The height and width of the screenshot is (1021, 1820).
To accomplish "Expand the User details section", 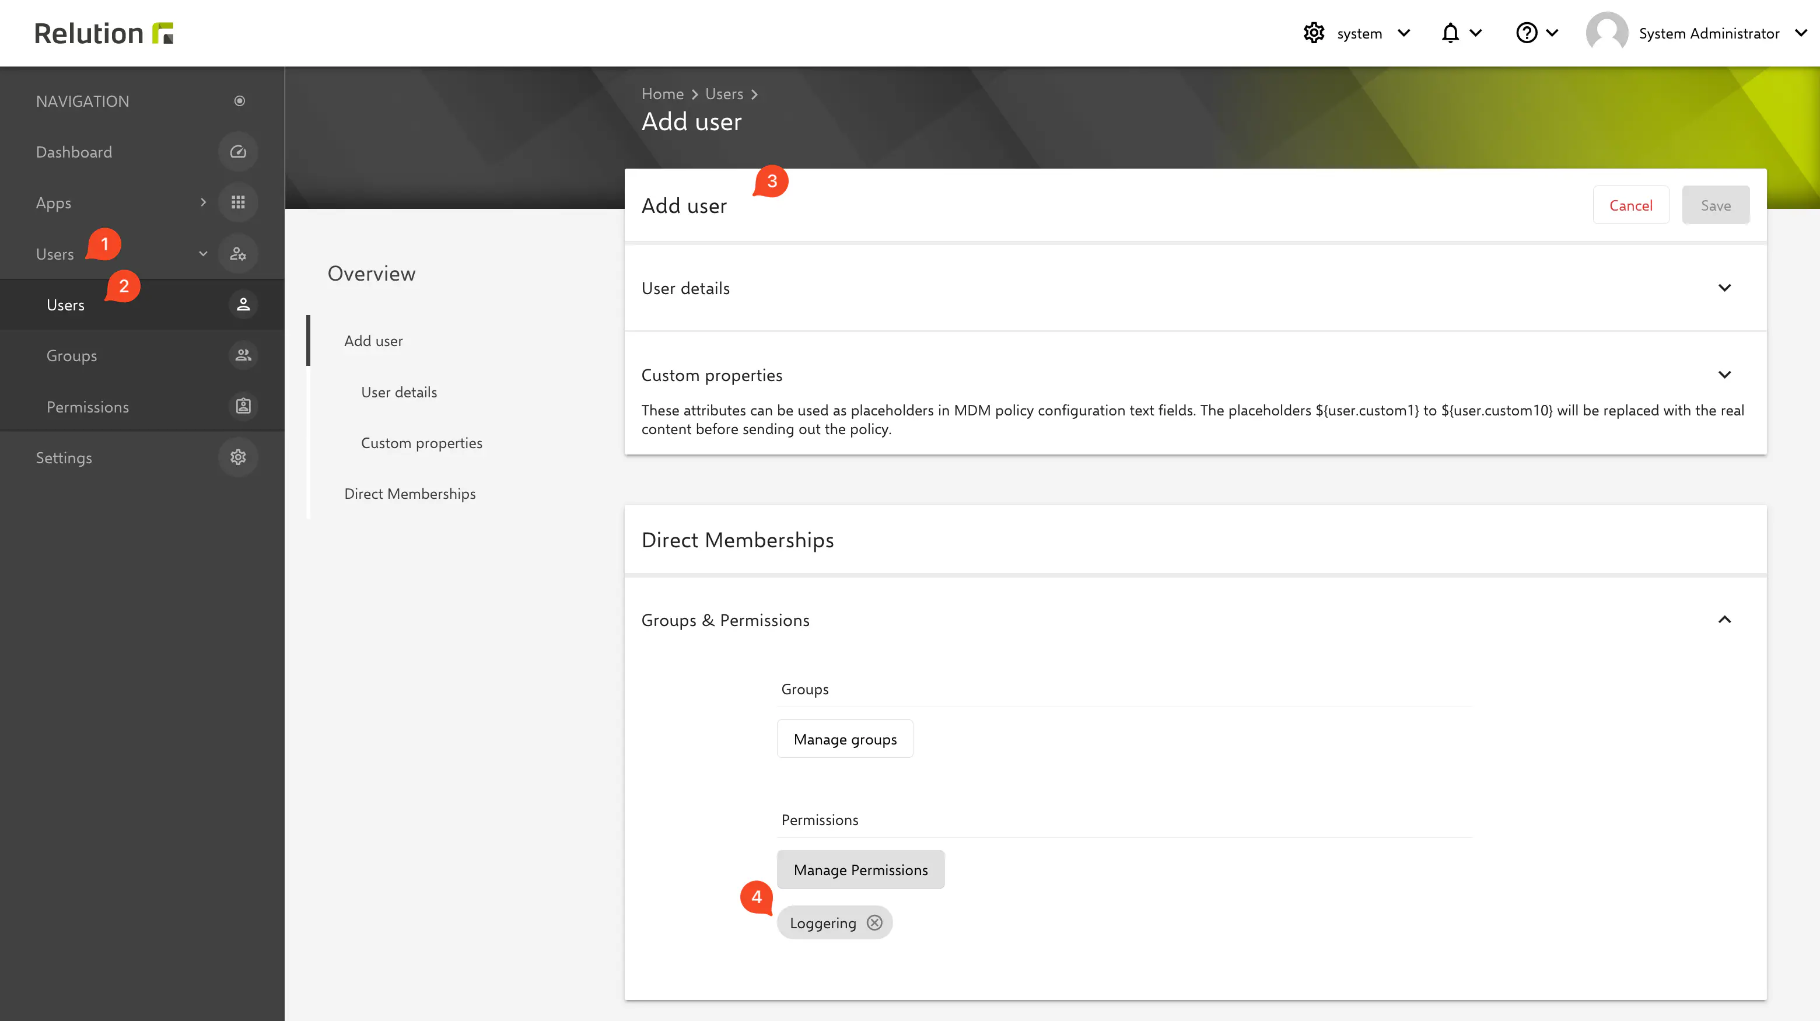I will point(1724,288).
